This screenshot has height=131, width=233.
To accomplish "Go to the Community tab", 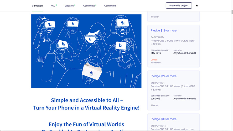I will pos(110,6).
